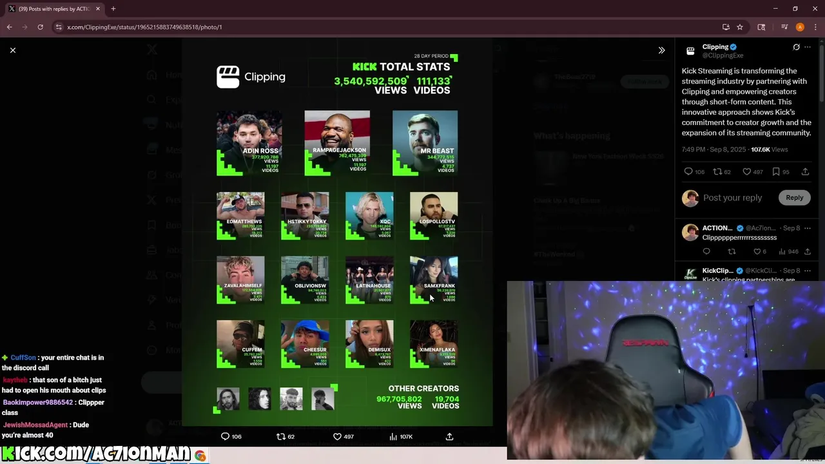The height and width of the screenshot is (464, 825).
Task: Click the 7:49 PM · Sep 8, 2025 timestamp
Action: click(x=713, y=150)
